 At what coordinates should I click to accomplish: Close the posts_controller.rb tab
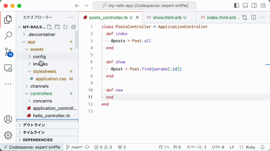137,17
